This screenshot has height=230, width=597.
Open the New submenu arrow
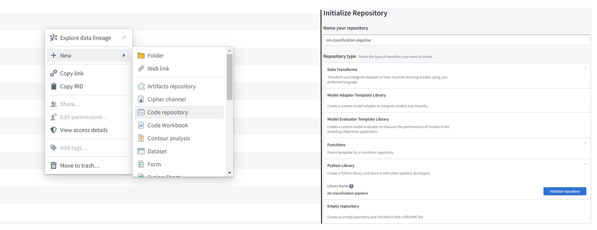coord(124,55)
